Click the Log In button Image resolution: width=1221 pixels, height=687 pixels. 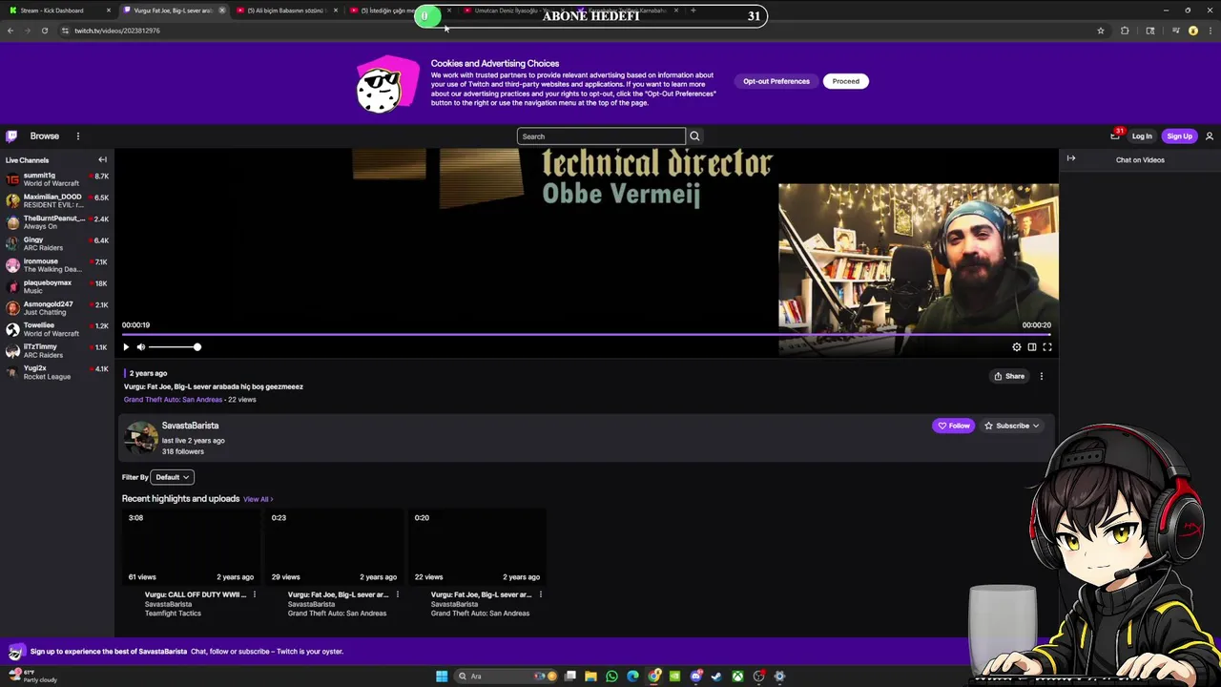pos(1142,136)
